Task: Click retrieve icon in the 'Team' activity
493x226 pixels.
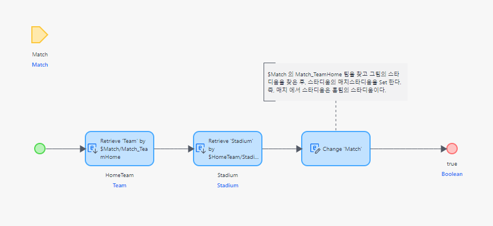Action: pyautogui.click(x=92, y=149)
